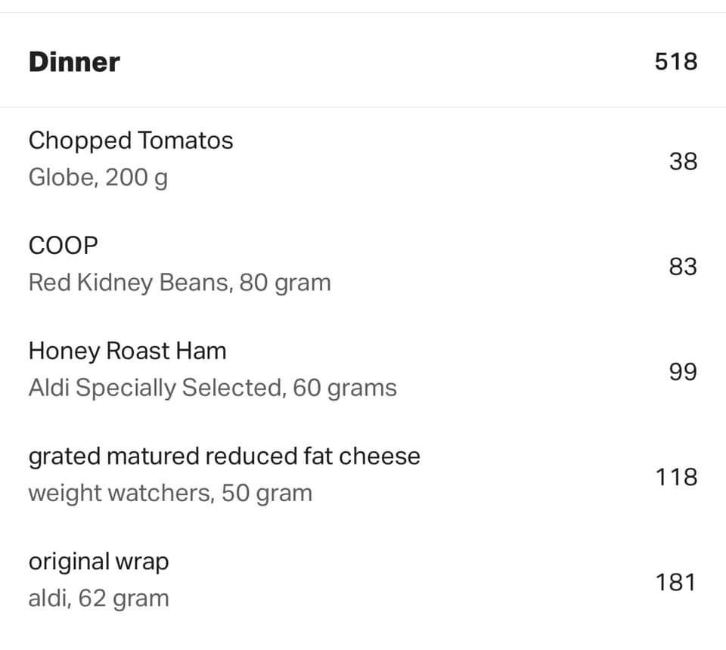Tap Aldi Specially Selected, 60 grams text
726x650 pixels.
[213, 388]
